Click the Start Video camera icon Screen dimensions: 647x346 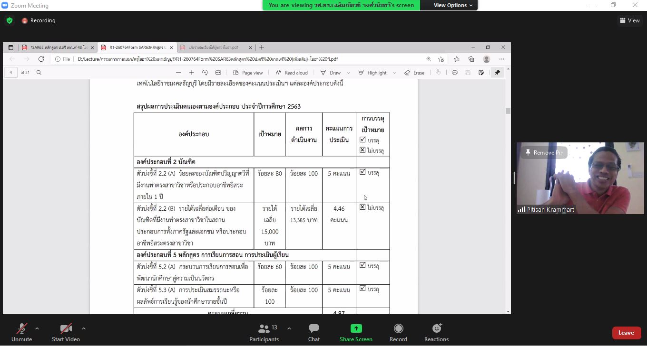(x=66, y=328)
